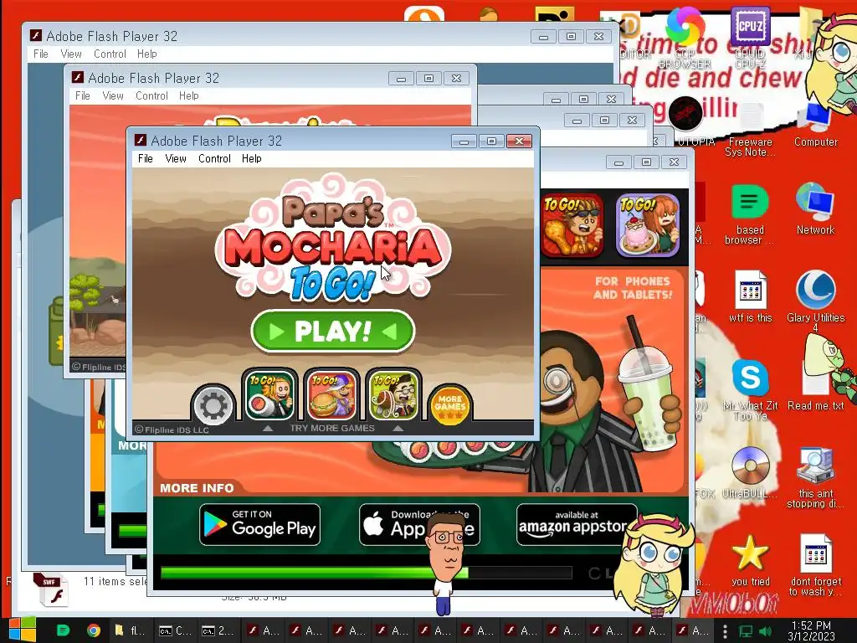Open Control menu in second Flash Player window
The height and width of the screenshot is (643, 857).
151,95
